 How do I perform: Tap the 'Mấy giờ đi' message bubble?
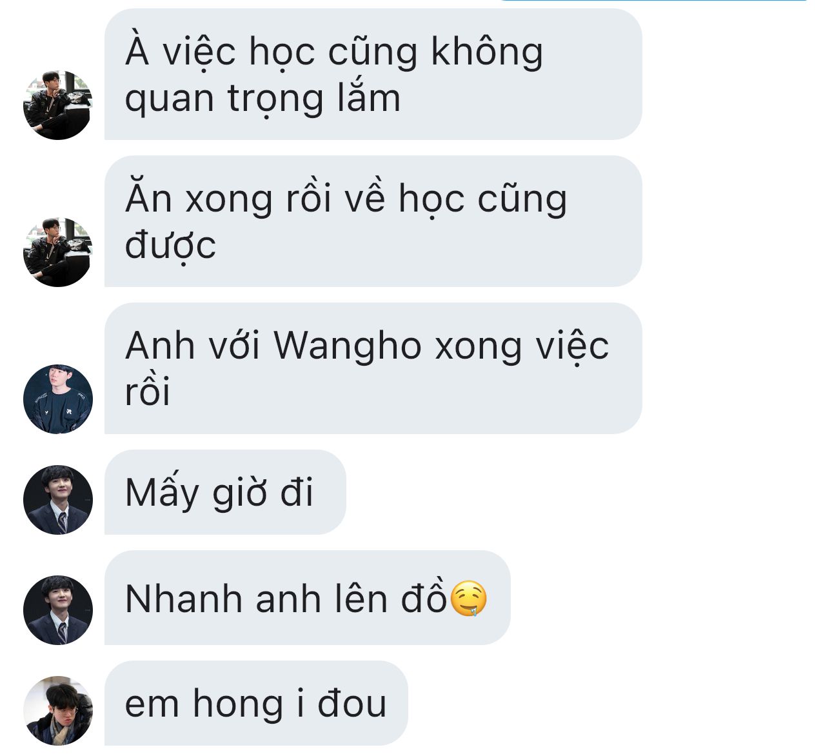(x=225, y=492)
